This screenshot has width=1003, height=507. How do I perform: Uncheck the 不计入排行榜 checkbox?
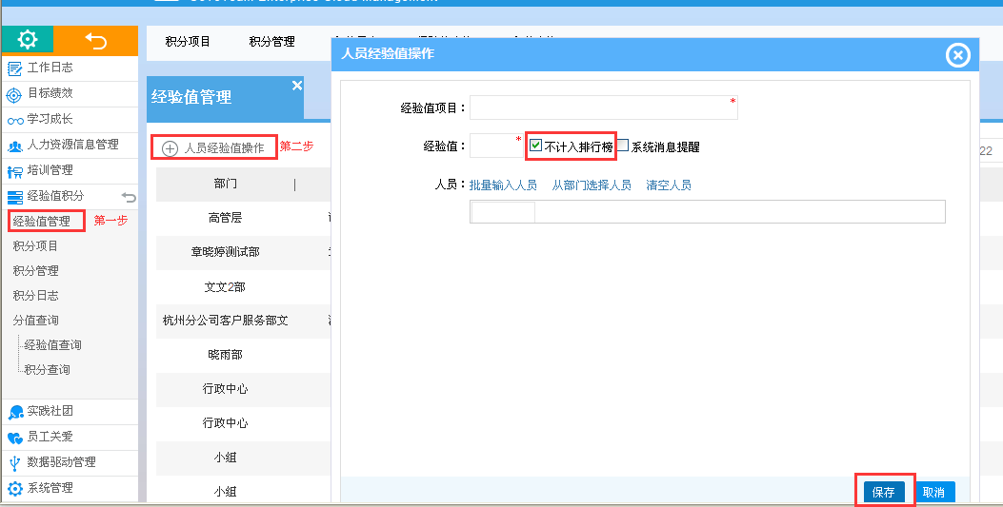536,146
